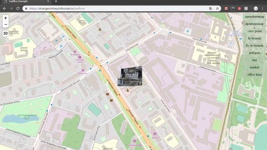Click the fly to bounds option
267x150 pixels.
[x=254, y=45]
